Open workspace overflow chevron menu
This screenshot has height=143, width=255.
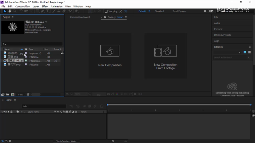205,11
